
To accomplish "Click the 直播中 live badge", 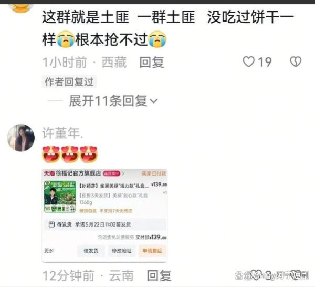I will (x=111, y=173).
